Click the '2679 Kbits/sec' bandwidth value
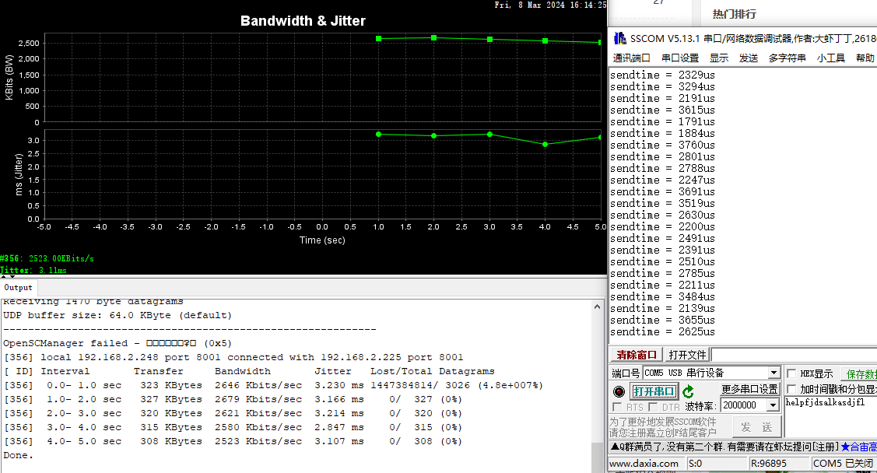This screenshot has width=877, height=473. click(258, 399)
